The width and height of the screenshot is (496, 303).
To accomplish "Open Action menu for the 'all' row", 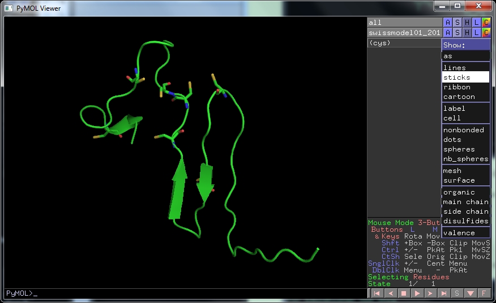I will point(448,23).
